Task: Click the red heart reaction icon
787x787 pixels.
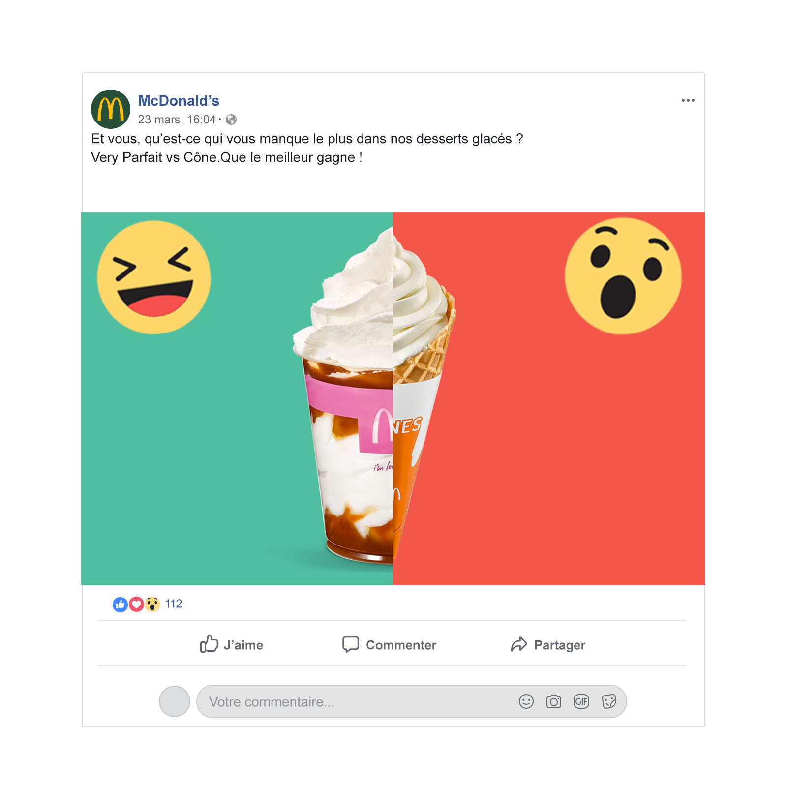Action: (x=136, y=604)
